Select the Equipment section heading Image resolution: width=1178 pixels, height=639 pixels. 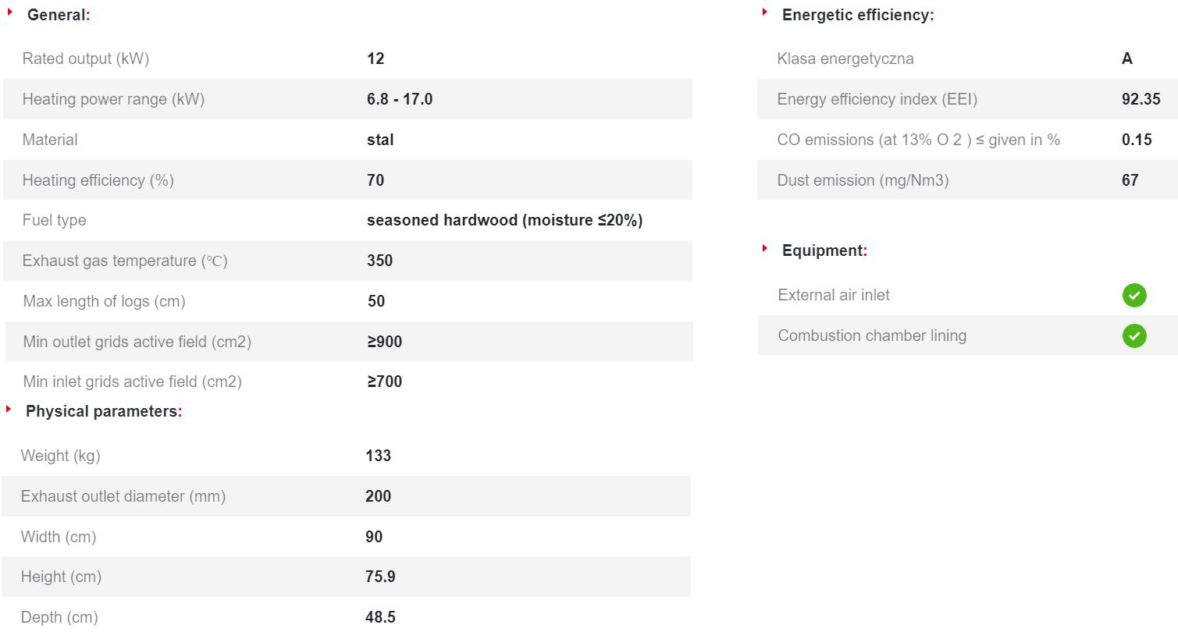click(x=824, y=250)
